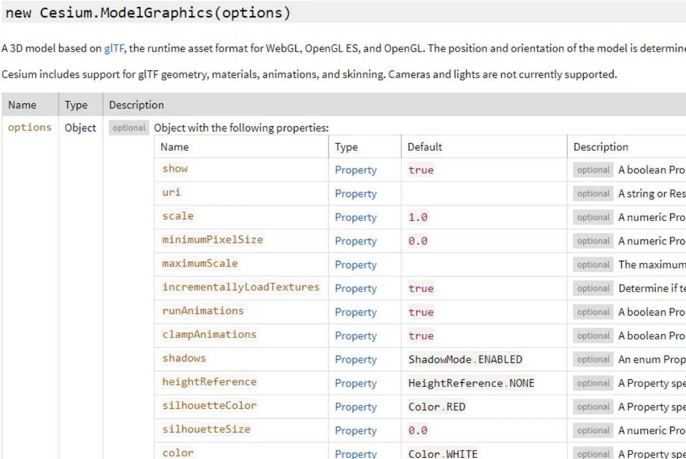
Task: Click the default '0.0' in minimumPixelSize row
Action: coord(418,241)
